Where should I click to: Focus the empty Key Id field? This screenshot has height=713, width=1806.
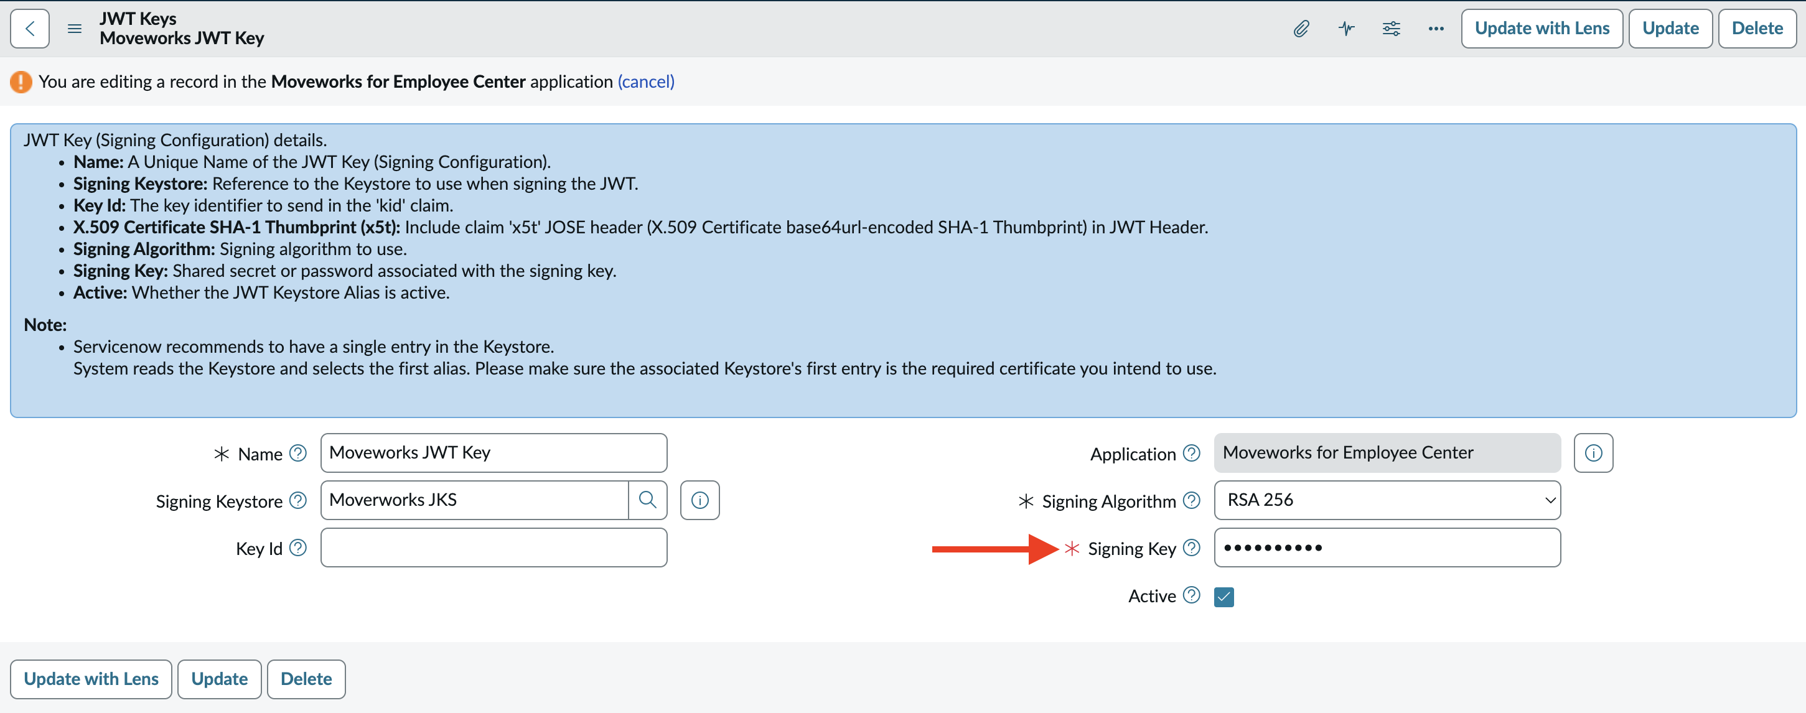pyautogui.click(x=494, y=548)
